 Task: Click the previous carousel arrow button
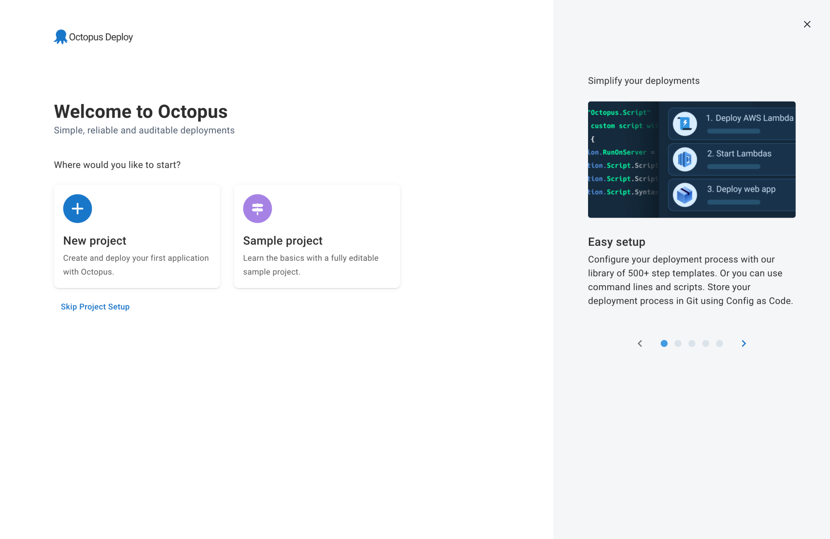click(x=639, y=343)
